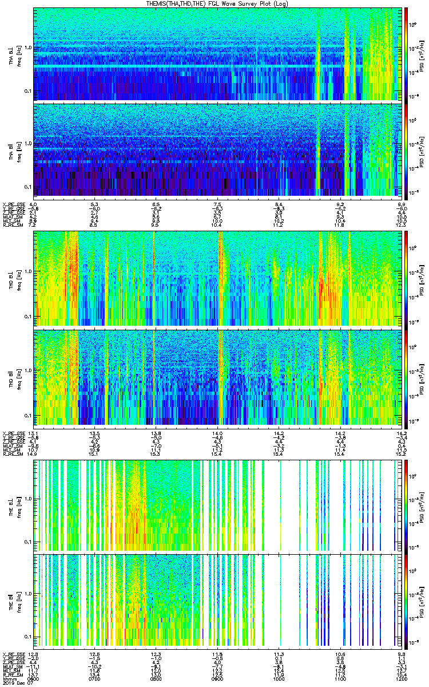Click the 1200 time tick label
The image size is (429, 687).
coord(401,680)
